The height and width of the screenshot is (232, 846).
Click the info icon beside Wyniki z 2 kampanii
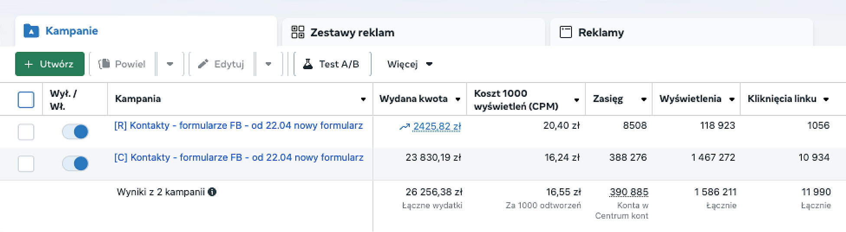tap(212, 192)
